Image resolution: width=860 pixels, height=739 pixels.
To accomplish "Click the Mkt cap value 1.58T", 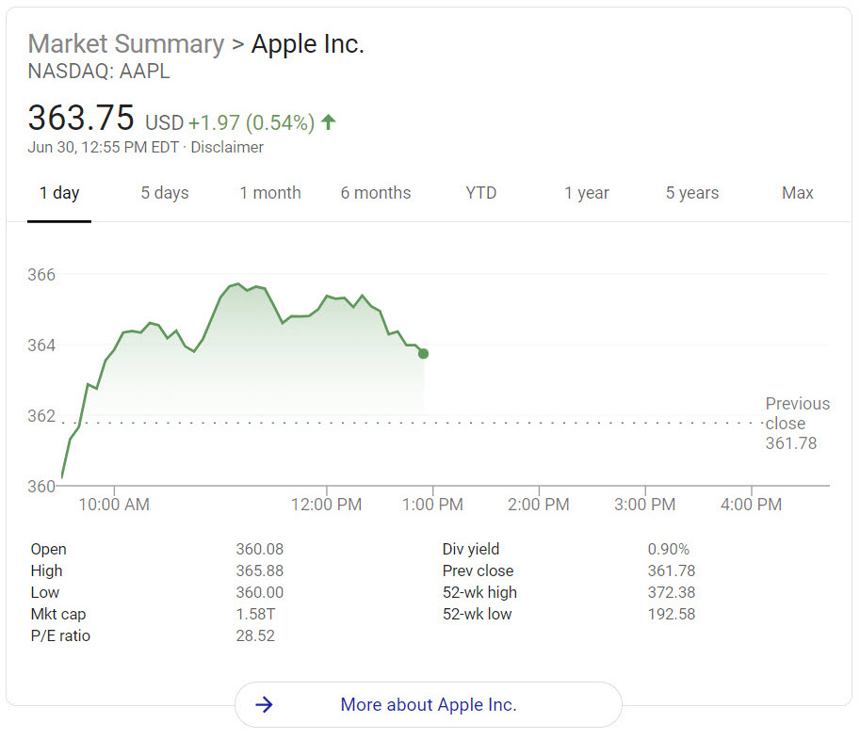I will pos(255,614).
